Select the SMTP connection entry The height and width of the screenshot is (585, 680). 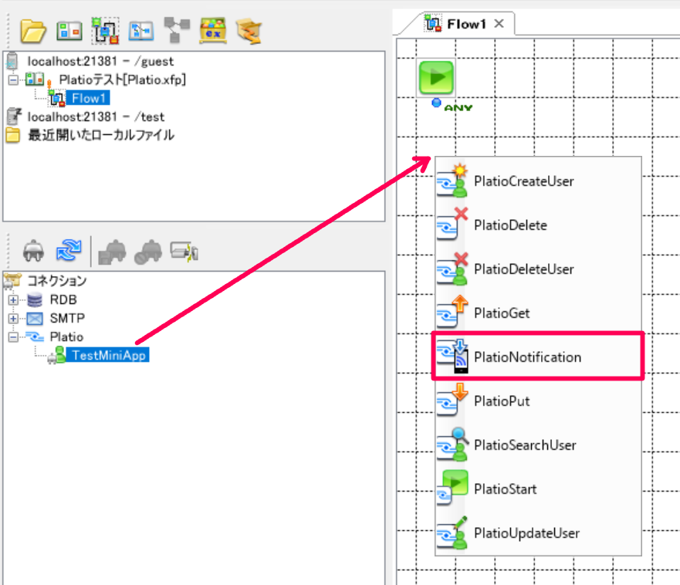pyautogui.click(x=67, y=318)
